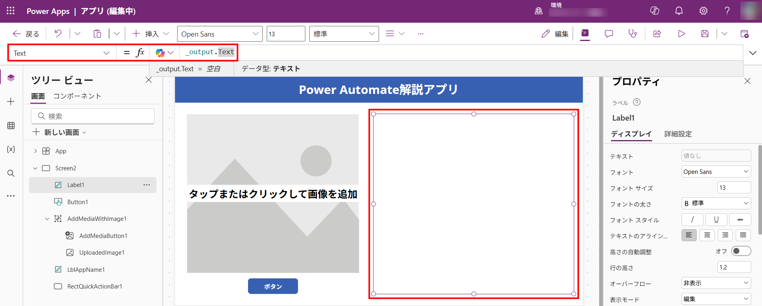The width and height of the screenshot is (762, 306).
Task: Click the tree view search field
Action: (x=93, y=116)
